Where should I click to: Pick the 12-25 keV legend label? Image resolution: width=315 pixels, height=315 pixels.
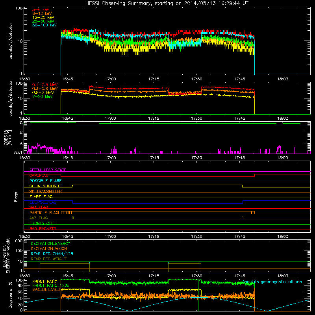(43, 17)
